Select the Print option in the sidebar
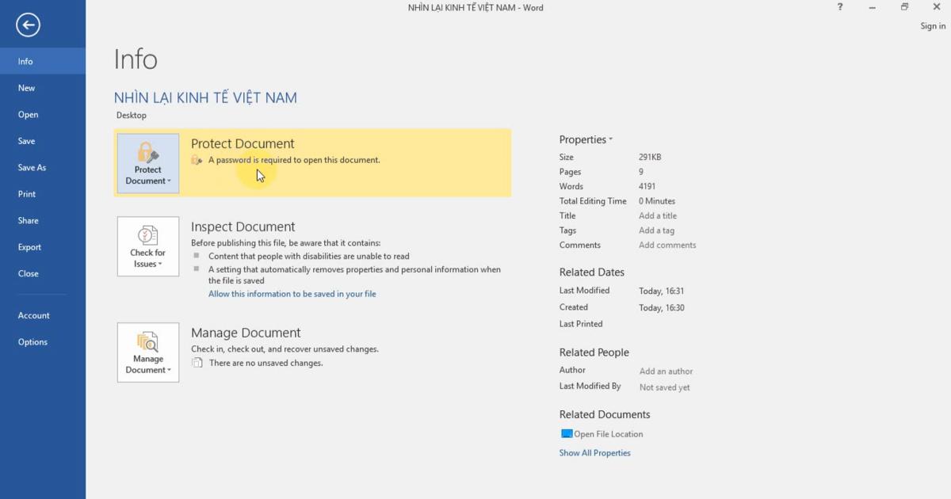 [26, 193]
